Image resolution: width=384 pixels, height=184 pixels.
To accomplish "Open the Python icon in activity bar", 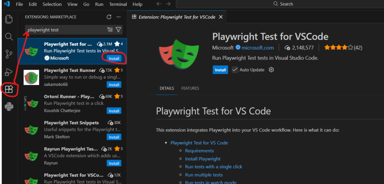I will click(x=9, y=107).
